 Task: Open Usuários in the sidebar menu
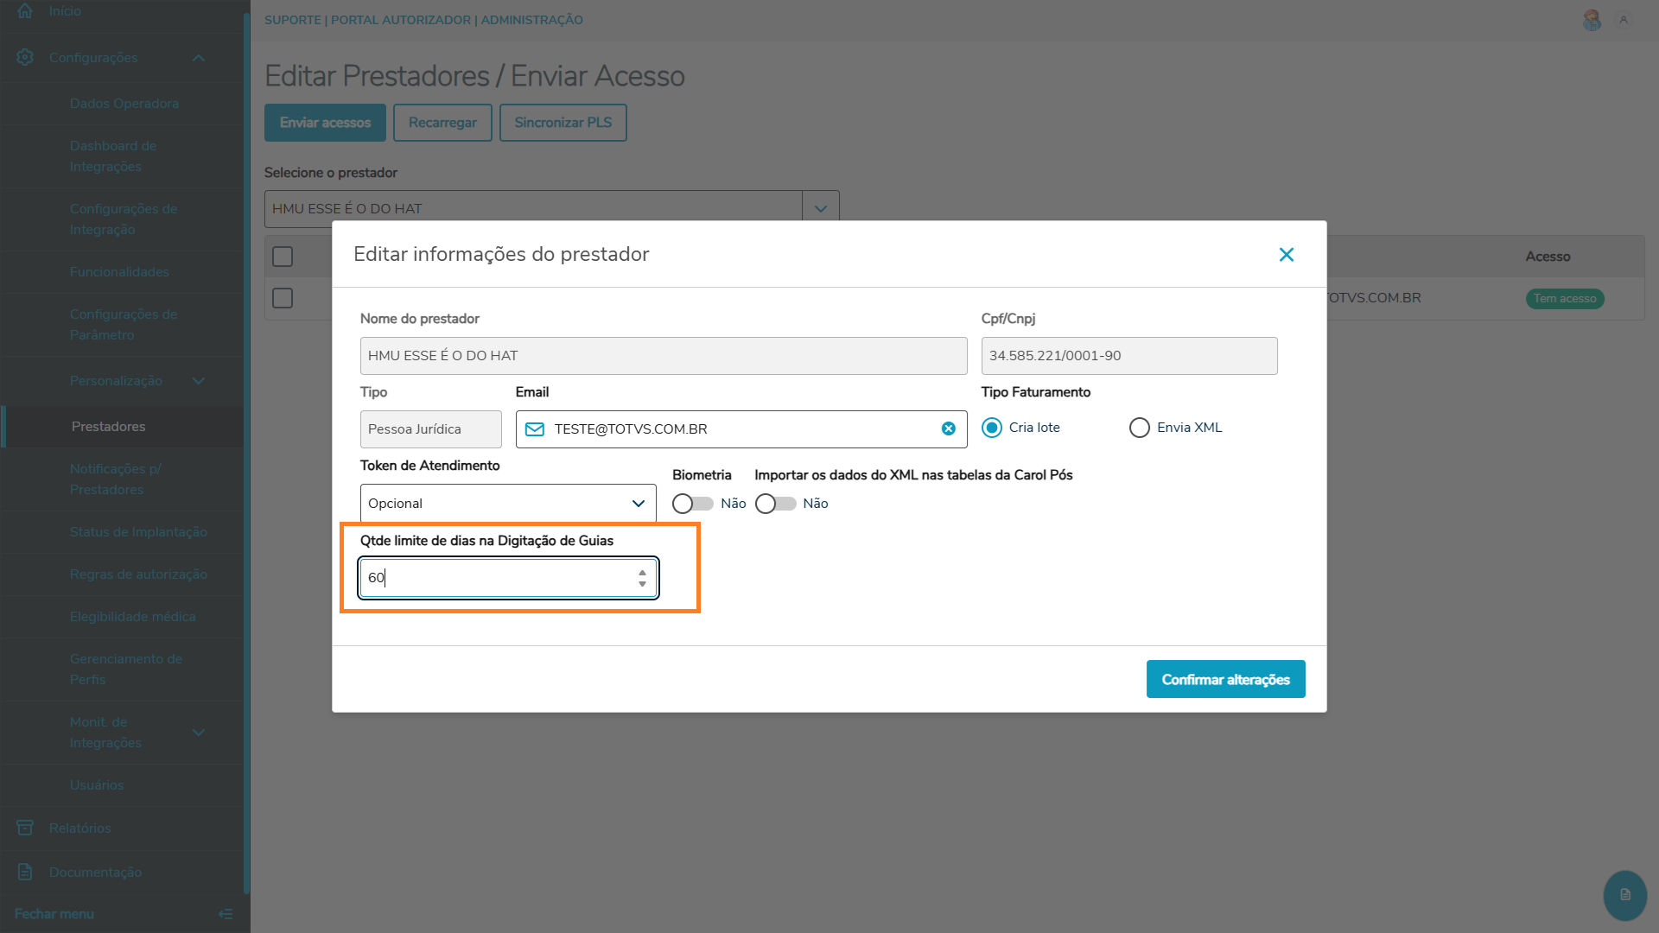point(97,784)
